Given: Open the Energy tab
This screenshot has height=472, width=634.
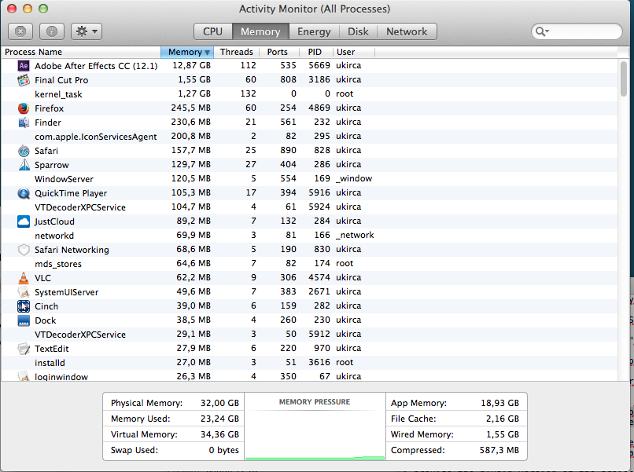Looking at the screenshot, I should click(x=314, y=31).
